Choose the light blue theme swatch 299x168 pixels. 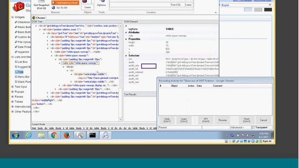[248, 9]
